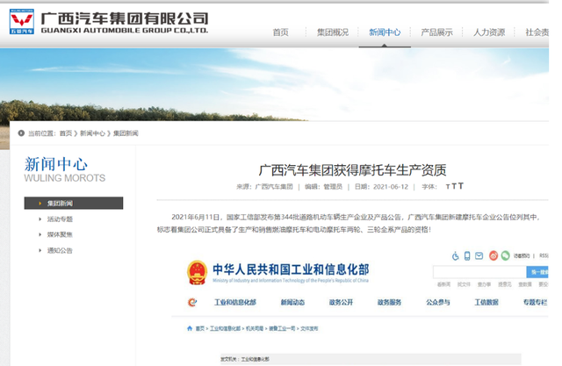Open 公众参与 in the MIIT menu
Viewport: 562px width, 366px height.
point(437,302)
